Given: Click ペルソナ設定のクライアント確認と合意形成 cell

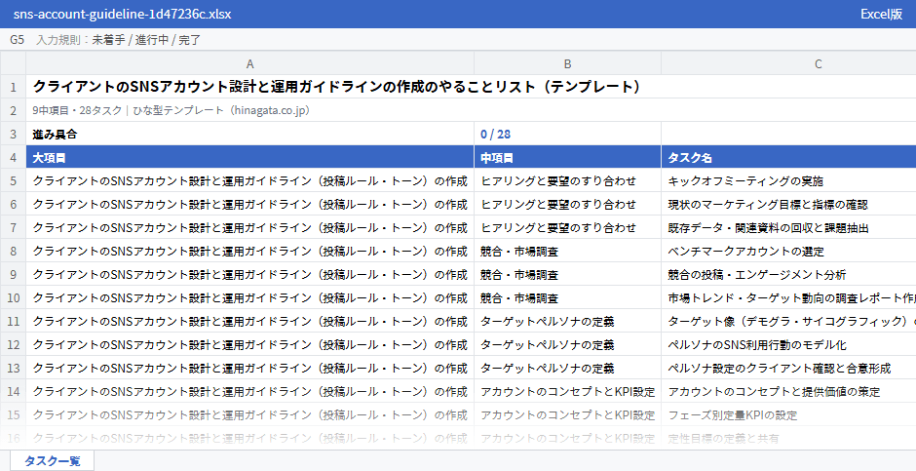Looking at the screenshot, I should pos(788,368).
